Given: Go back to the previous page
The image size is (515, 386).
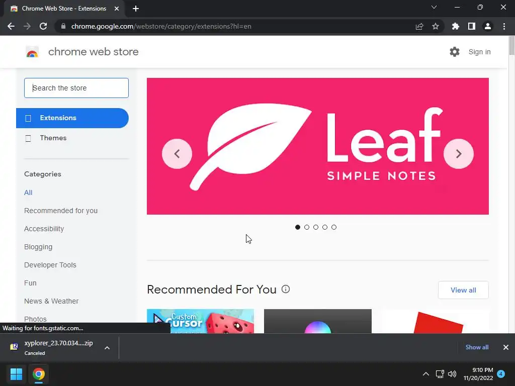Looking at the screenshot, I should pos(11,26).
